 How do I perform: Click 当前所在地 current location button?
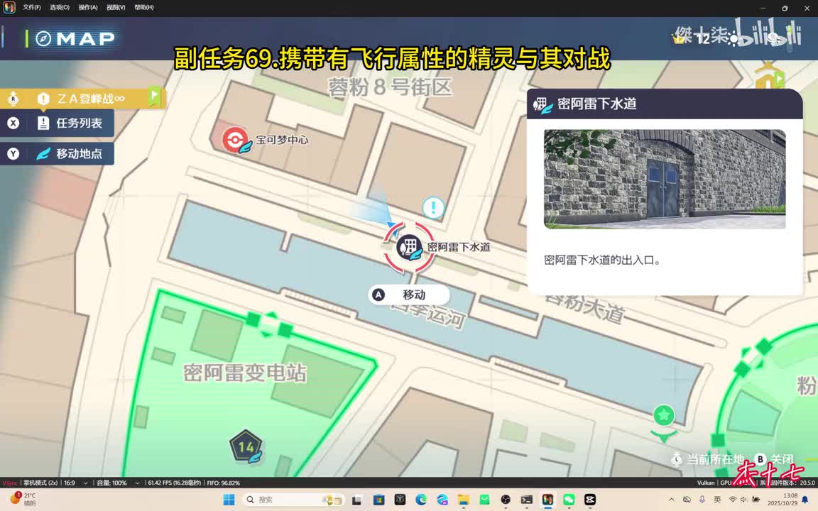pos(707,459)
